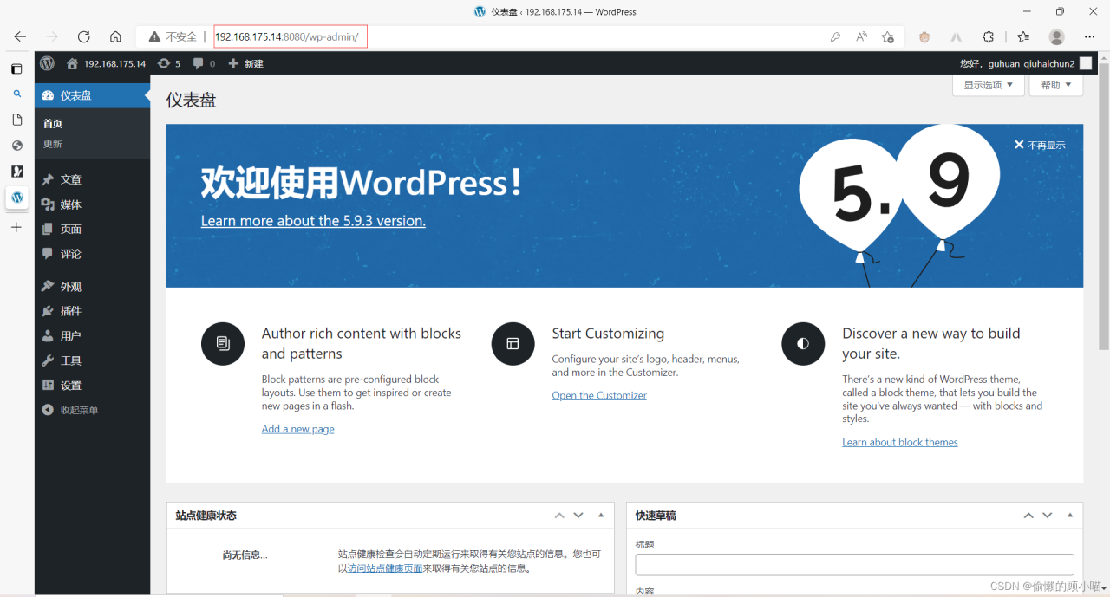Open the 外观 appearance menu
The width and height of the screenshot is (1110, 597).
[x=70, y=287]
